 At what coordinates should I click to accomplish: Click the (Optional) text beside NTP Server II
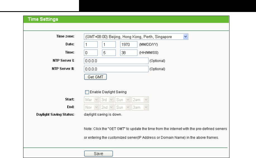point(157,69)
